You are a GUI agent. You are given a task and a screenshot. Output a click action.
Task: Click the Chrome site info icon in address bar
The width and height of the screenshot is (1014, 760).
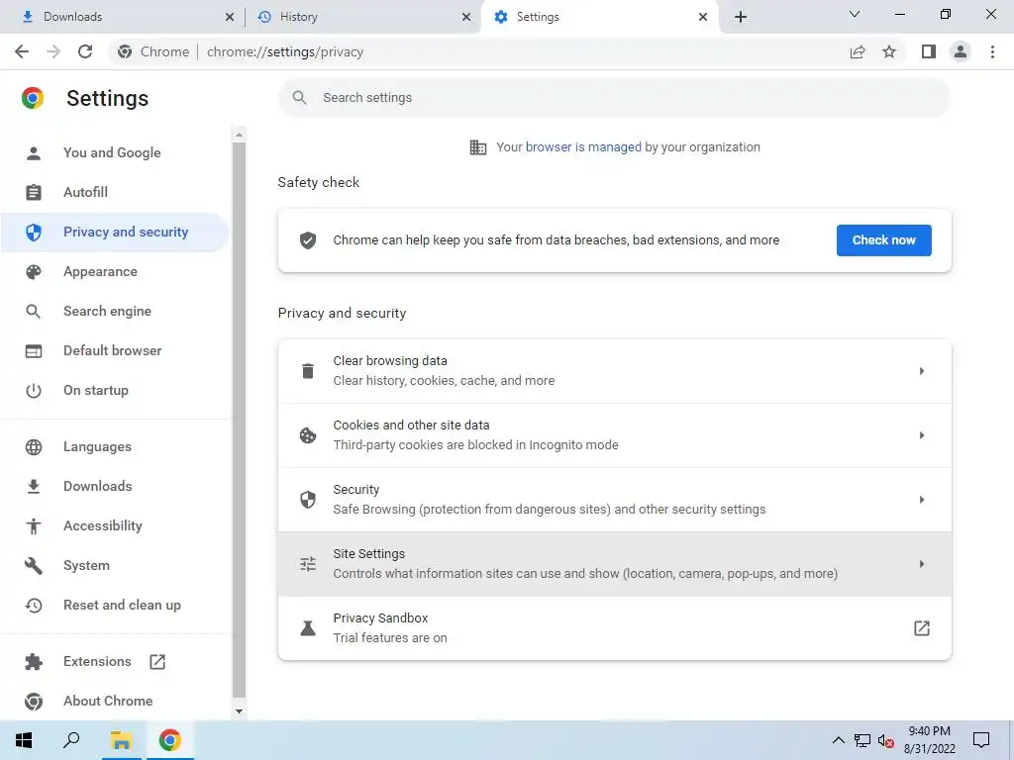125,51
